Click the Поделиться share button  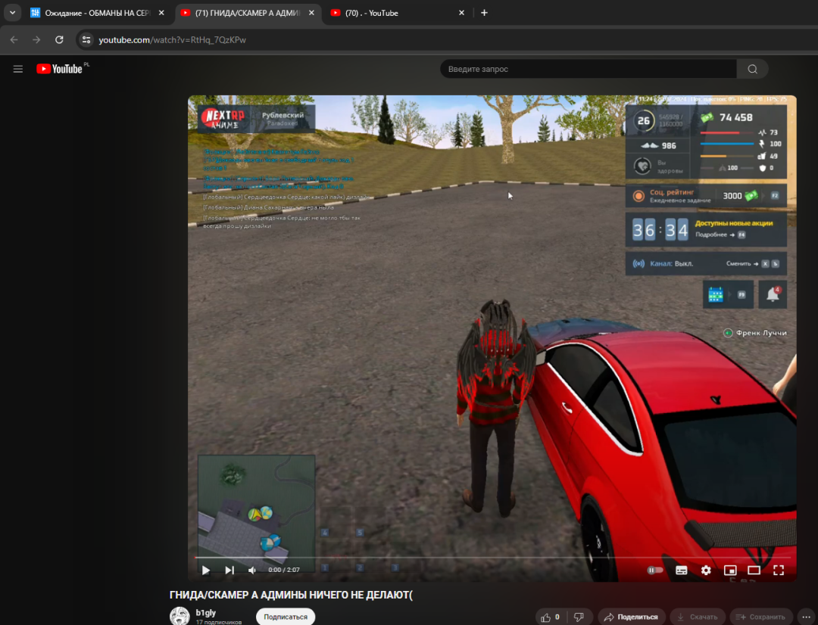[631, 617]
